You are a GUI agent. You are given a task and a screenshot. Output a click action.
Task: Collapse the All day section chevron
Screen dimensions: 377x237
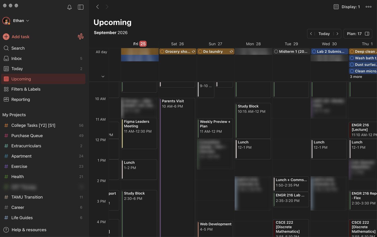coord(103,76)
